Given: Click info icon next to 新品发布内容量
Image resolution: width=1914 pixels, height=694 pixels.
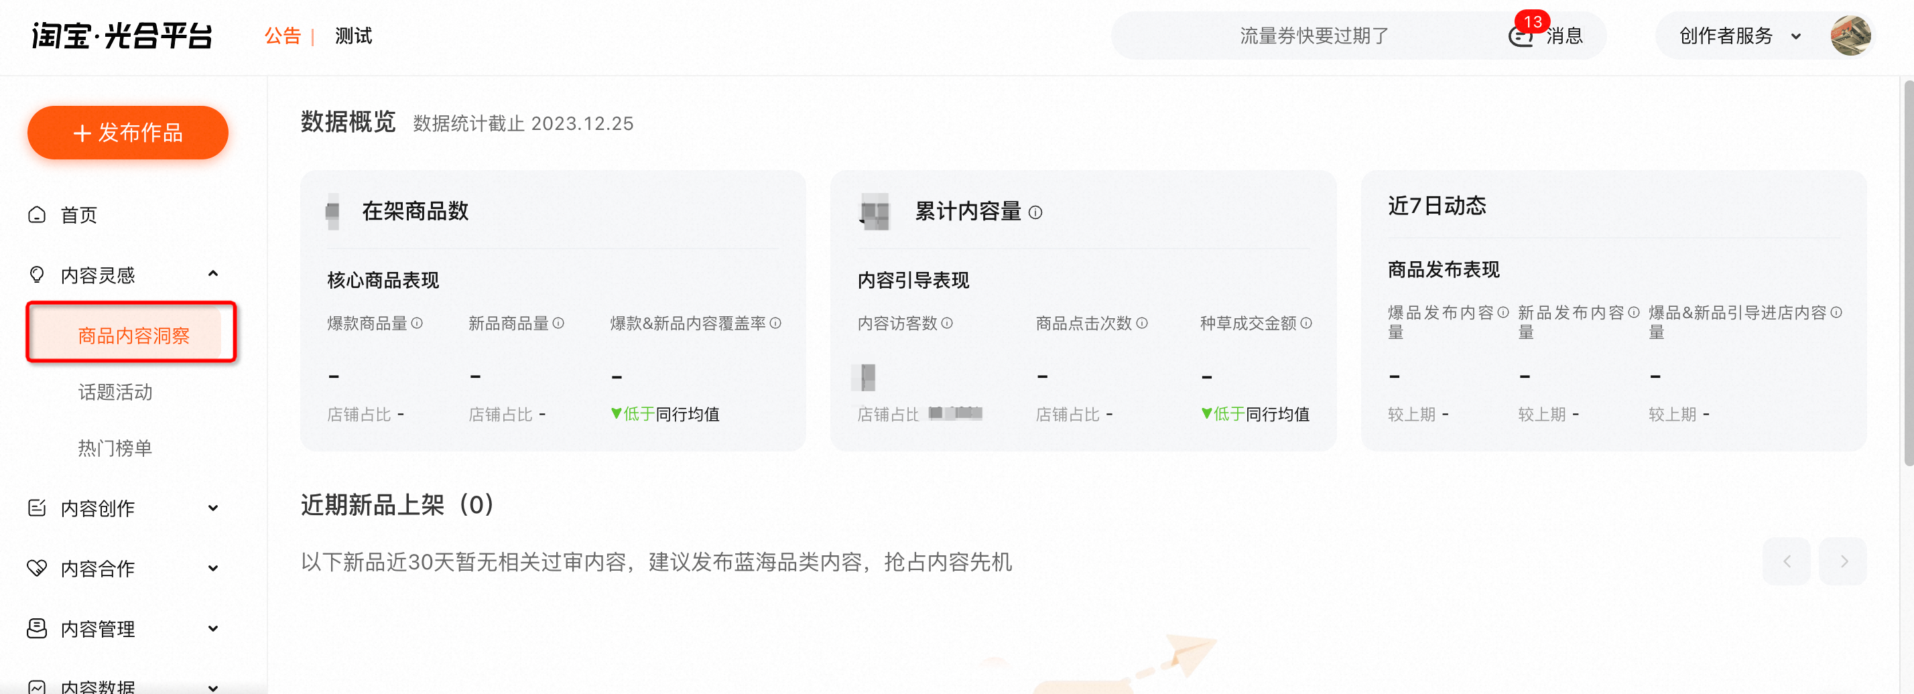Looking at the screenshot, I should point(1633,313).
